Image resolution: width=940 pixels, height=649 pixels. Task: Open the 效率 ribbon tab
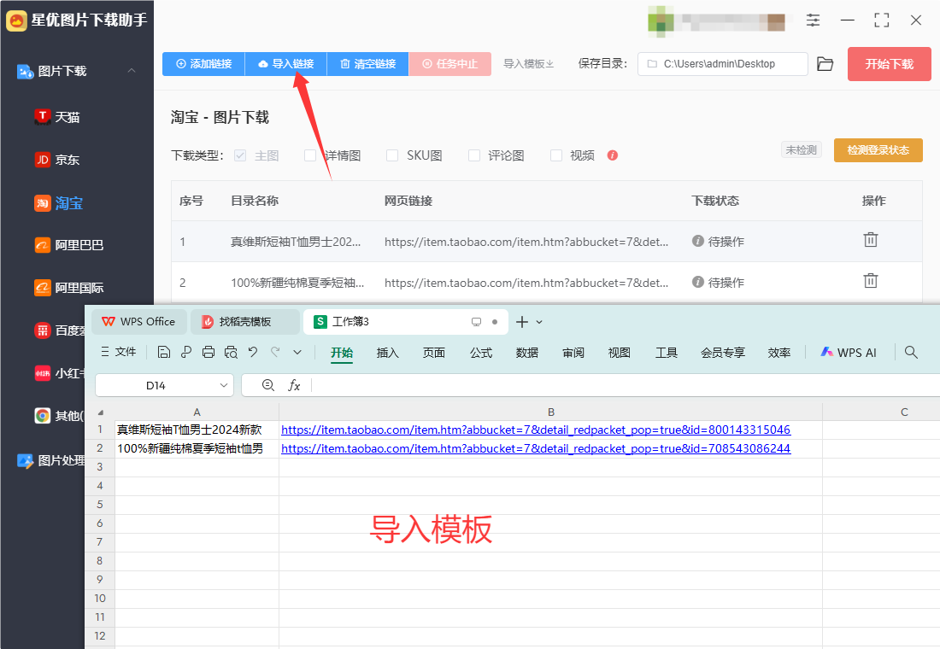point(779,353)
